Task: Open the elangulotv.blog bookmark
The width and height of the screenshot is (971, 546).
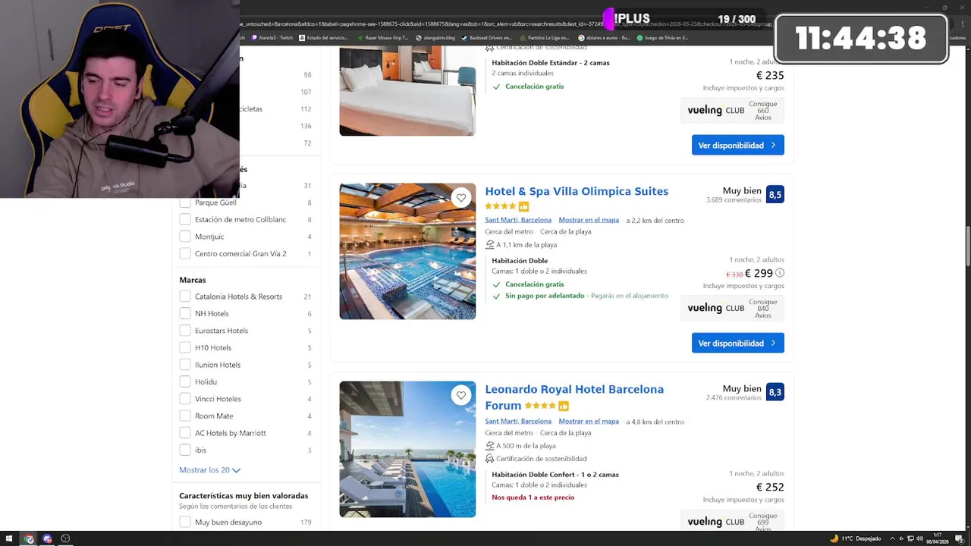Action: (436, 37)
